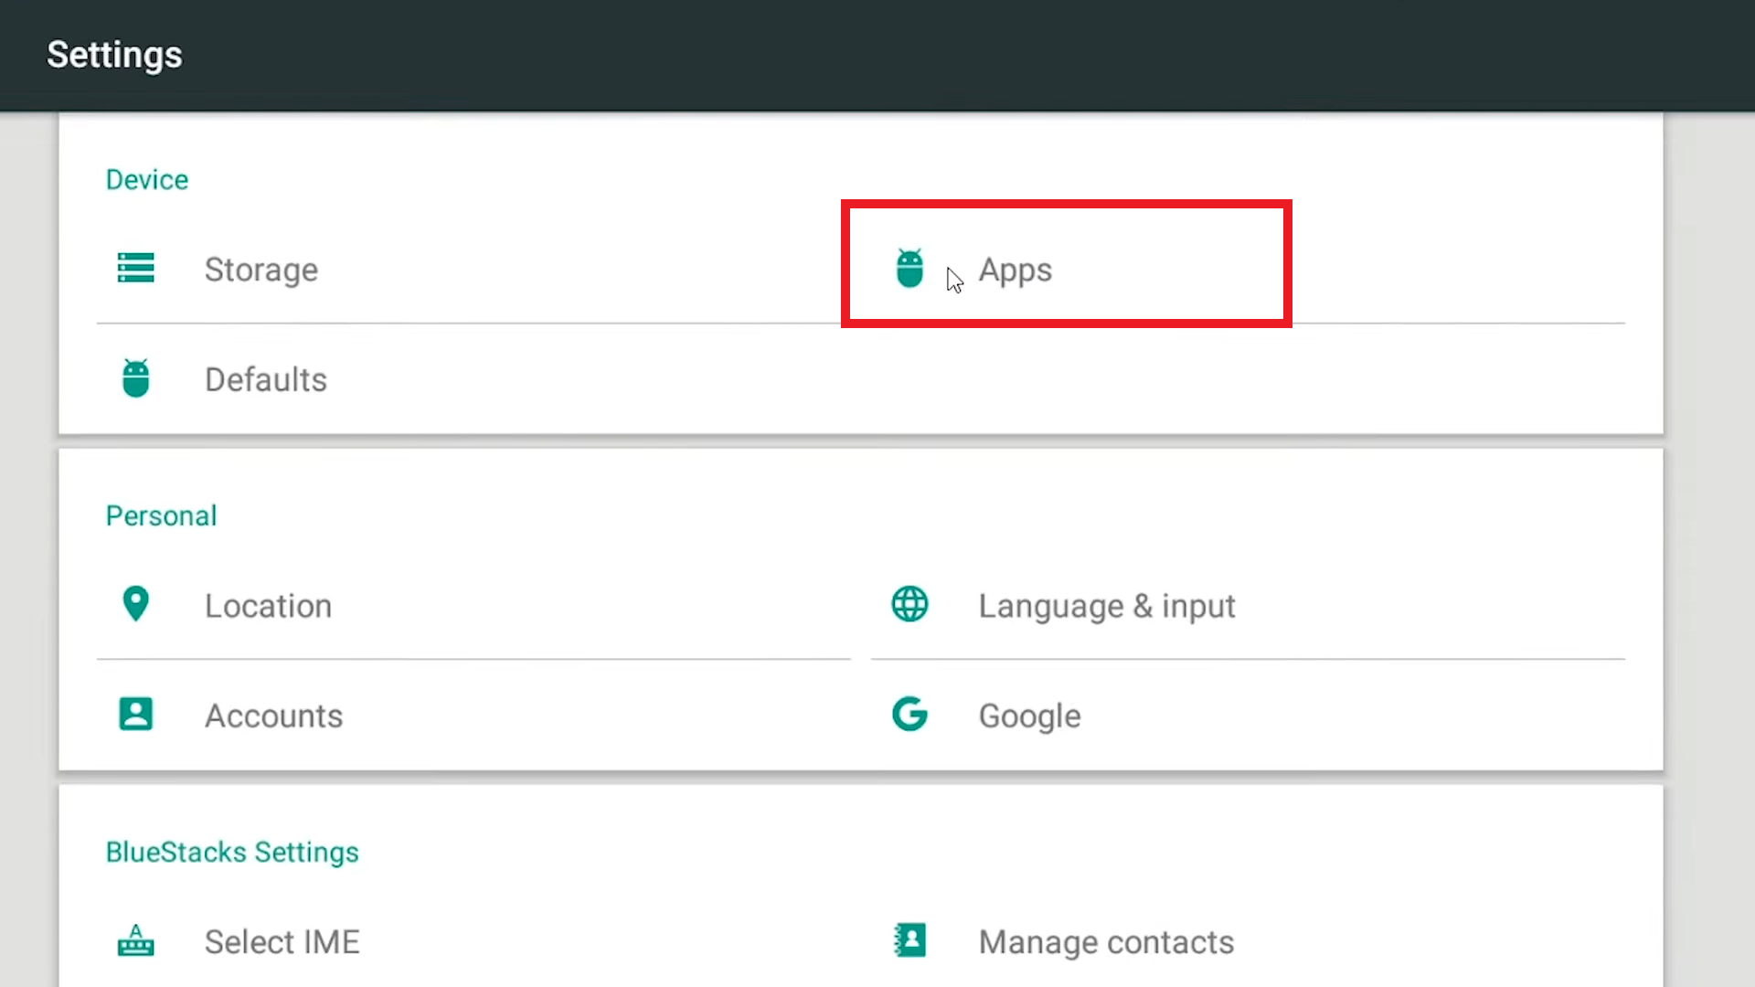Select the Defaults text label
1755x987 pixels.
[266, 379]
